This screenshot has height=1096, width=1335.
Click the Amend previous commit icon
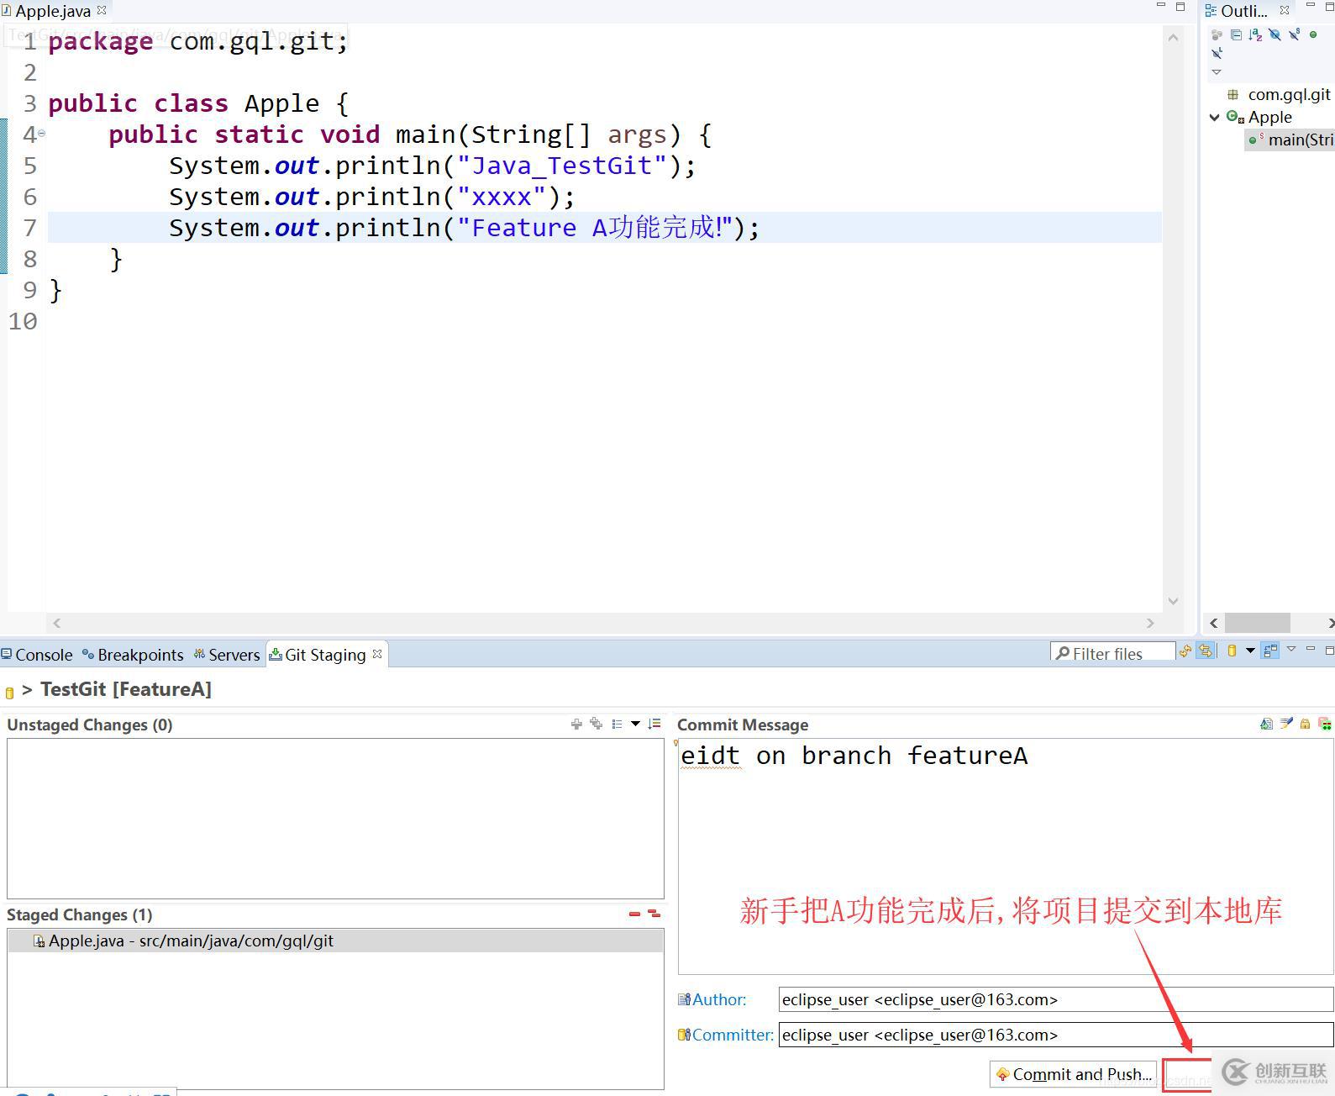click(1266, 724)
